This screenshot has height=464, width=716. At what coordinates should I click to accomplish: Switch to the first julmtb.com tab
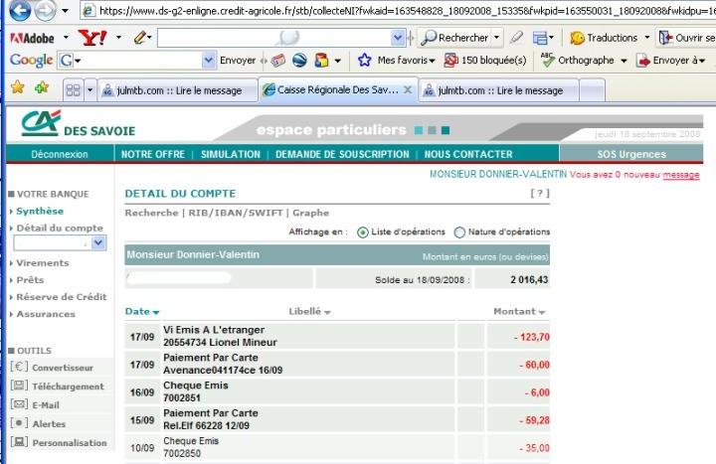(x=176, y=89)
